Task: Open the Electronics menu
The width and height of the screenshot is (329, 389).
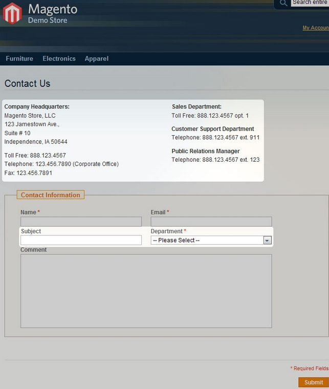Action: tap(59, 58)
